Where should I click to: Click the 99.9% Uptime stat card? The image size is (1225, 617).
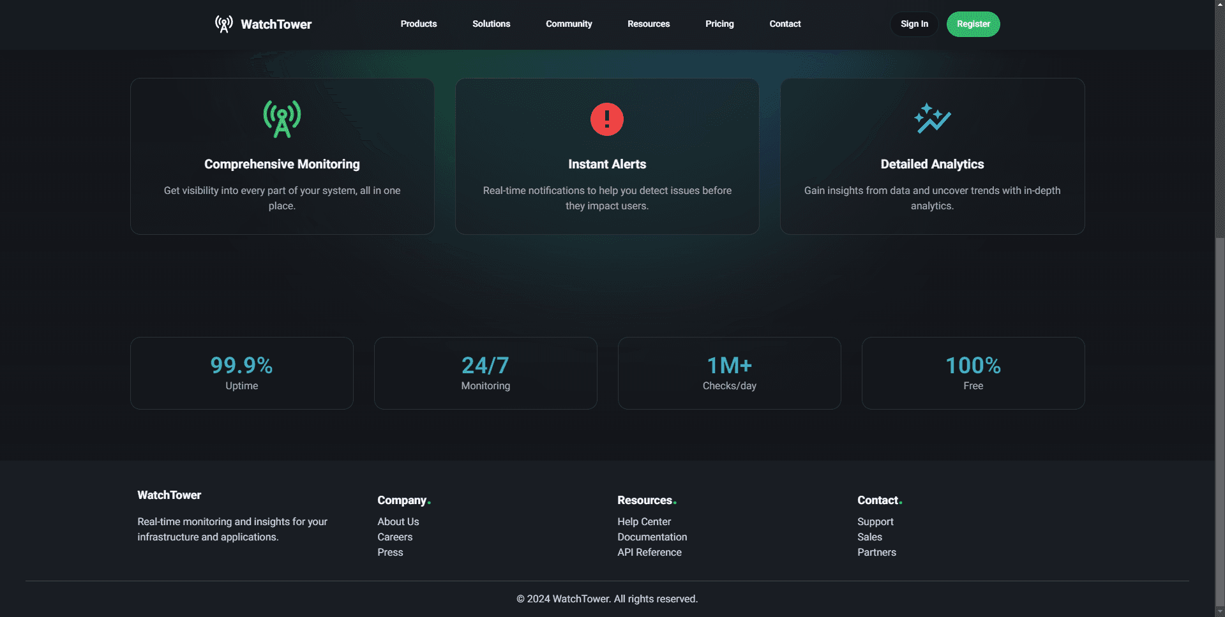pyautogui.click(x=241, y=373)
